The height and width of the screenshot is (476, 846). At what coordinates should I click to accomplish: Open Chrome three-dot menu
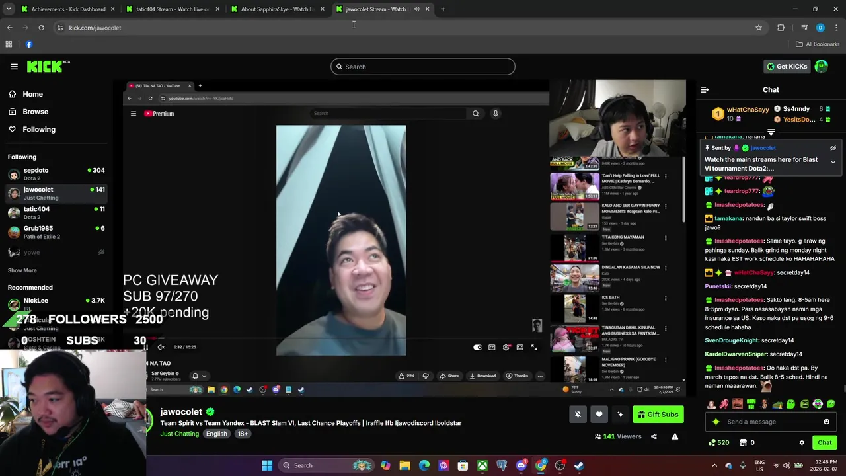tap(836, 28)
